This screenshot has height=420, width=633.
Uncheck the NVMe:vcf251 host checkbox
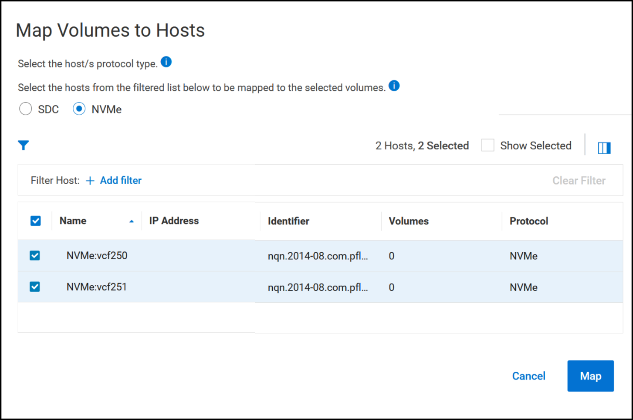pos(35,287)
